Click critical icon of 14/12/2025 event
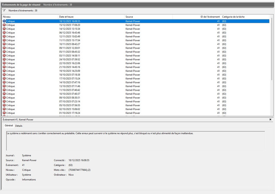Image resolution: width=275 pixels, height=194 pixels. tap(4, 29)
